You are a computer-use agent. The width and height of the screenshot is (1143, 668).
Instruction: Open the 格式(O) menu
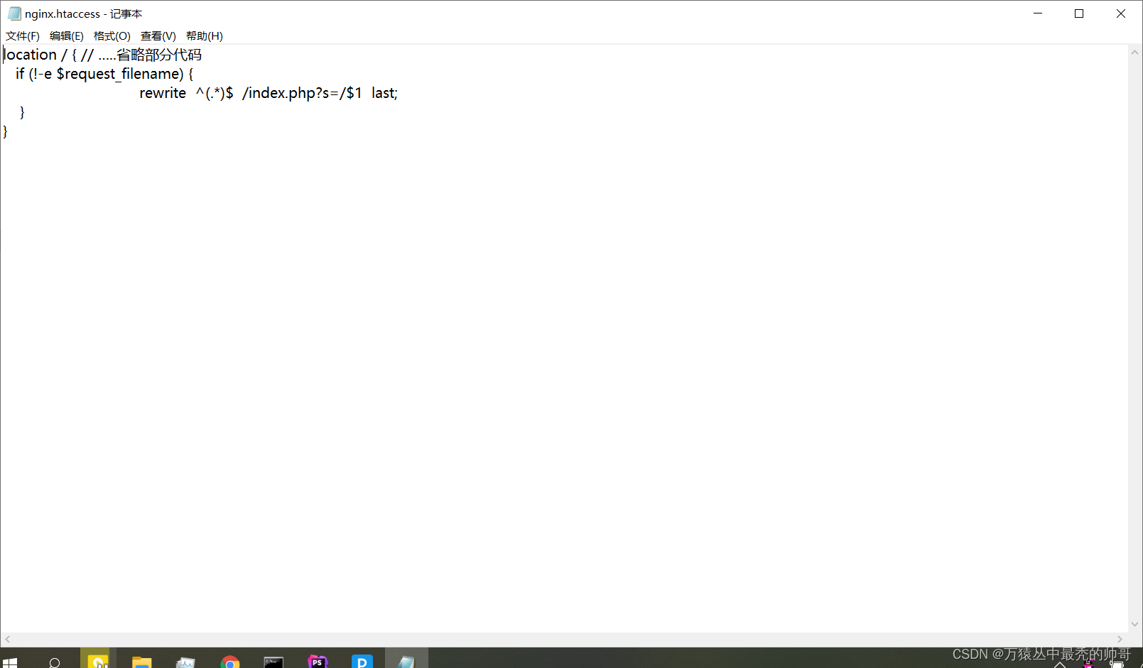tap(112, 36)
